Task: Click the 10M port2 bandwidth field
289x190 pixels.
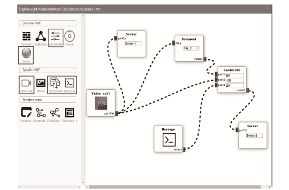Action: [x=235, y=81]
